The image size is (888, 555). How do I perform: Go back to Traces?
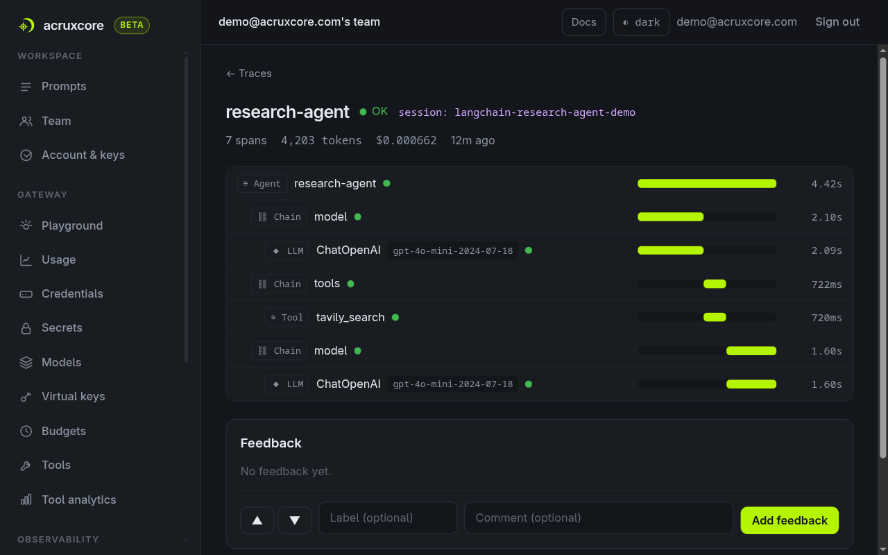(249, 74)
